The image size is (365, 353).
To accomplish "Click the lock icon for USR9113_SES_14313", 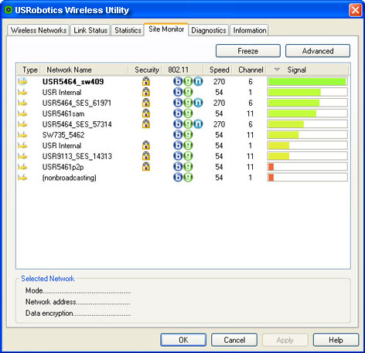I will [x=146, y=156].
